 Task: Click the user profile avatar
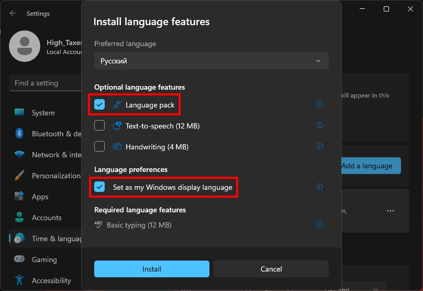[25, 46]
